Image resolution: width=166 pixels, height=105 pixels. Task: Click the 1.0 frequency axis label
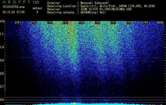pos(2,47)
